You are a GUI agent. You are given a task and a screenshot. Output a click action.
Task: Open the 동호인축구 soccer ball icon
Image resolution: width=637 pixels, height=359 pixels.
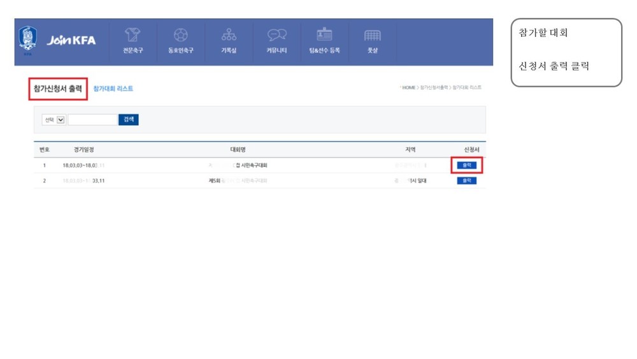[180, 35]
